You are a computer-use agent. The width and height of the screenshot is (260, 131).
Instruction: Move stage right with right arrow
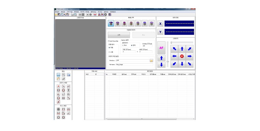pos(190,56)
